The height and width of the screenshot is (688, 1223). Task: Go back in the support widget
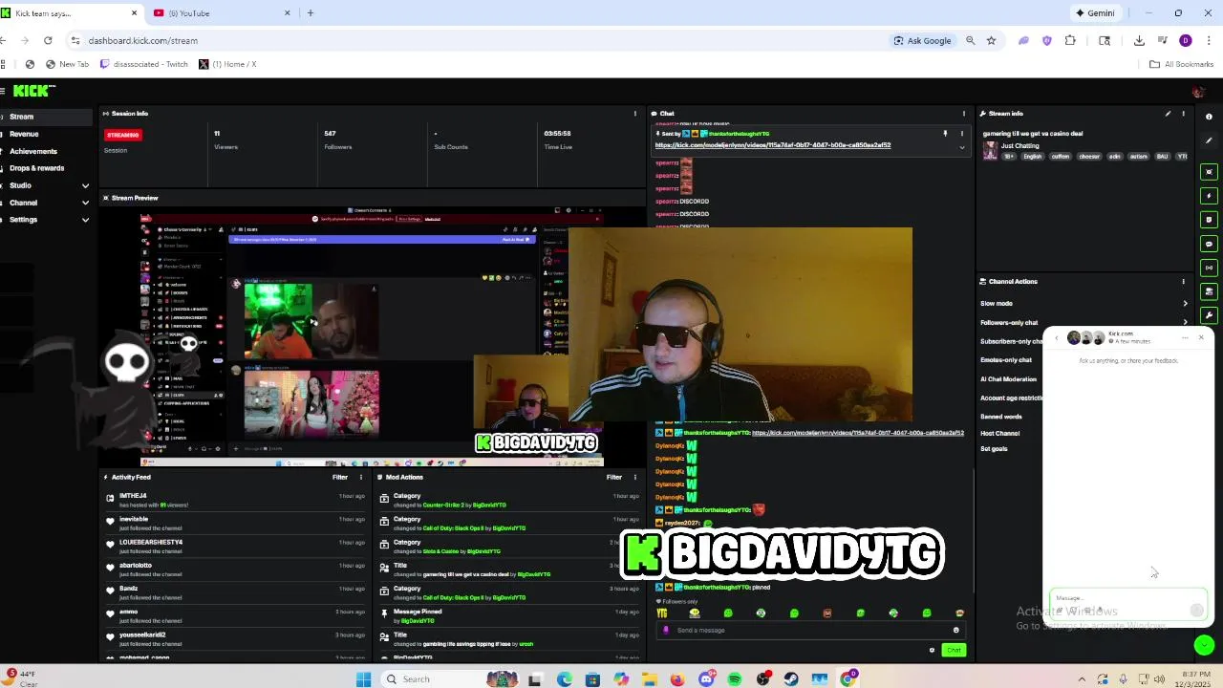point(1057,338)
